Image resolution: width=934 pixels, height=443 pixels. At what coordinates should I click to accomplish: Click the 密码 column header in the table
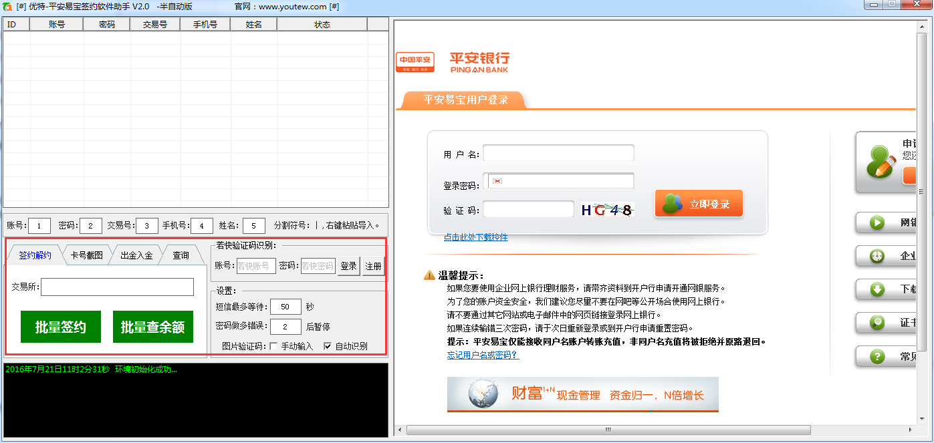(x=107, y=24)
